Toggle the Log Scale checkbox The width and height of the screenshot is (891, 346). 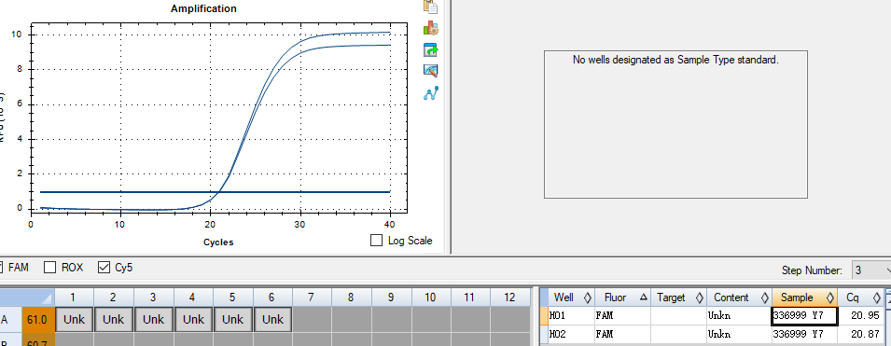(376, 241)
